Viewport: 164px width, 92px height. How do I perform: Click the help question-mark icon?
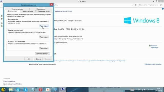(163, 9)
